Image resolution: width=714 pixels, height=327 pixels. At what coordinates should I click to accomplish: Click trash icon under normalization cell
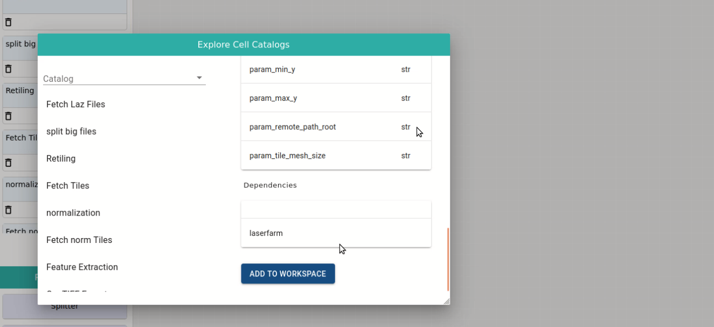[x=8, y=210]
